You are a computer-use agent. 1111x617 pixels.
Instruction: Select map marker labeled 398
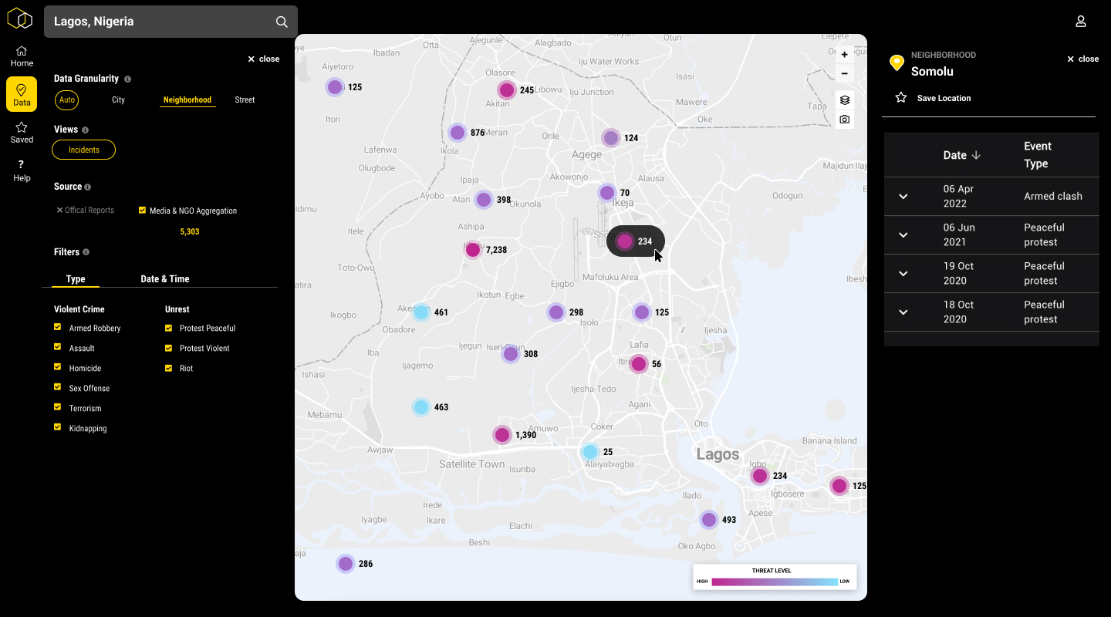[x=484, y=200]
